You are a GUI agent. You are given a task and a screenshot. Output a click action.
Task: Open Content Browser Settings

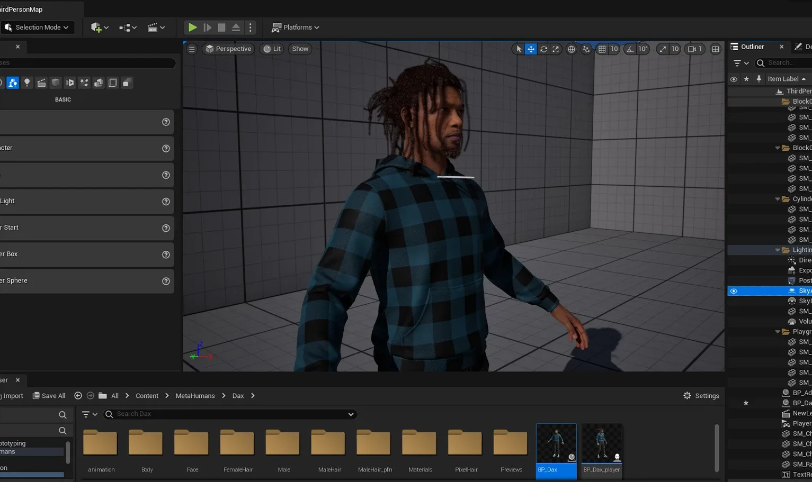(x=700, y=395)
